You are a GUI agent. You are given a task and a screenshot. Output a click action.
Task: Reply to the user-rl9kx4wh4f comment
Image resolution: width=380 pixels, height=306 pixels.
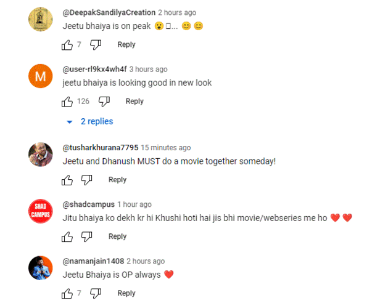[x=134, y=101]
